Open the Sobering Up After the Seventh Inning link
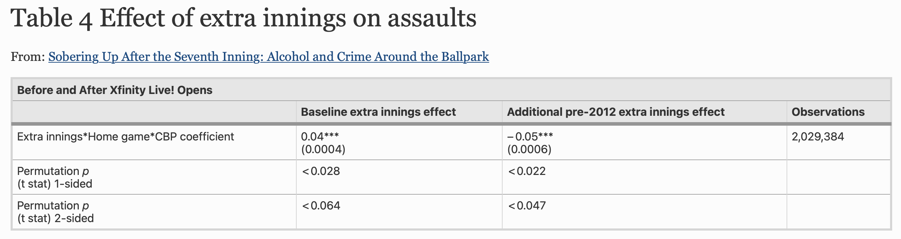This screenshot has height=239, width=901. [x=268, y=57]
